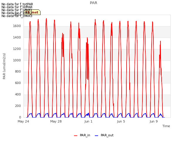
Task: Toggle the PAR_out legend entry
Action: click(104, 135)
